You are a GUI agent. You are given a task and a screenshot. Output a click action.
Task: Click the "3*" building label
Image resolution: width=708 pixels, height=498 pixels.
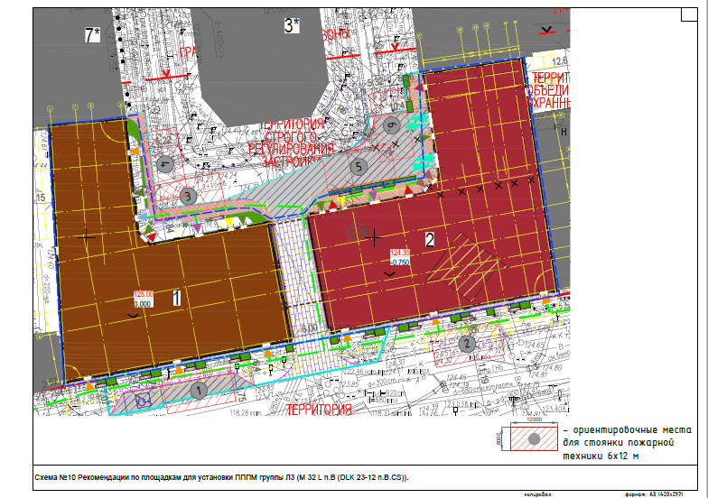292,25
